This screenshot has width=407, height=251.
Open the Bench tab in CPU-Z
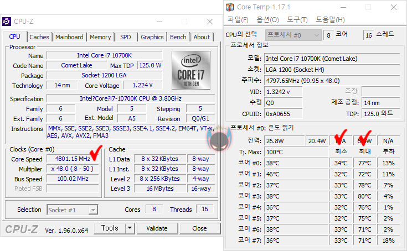[178, 37]
